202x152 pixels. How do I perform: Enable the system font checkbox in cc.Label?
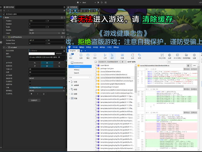coord(30,85)
